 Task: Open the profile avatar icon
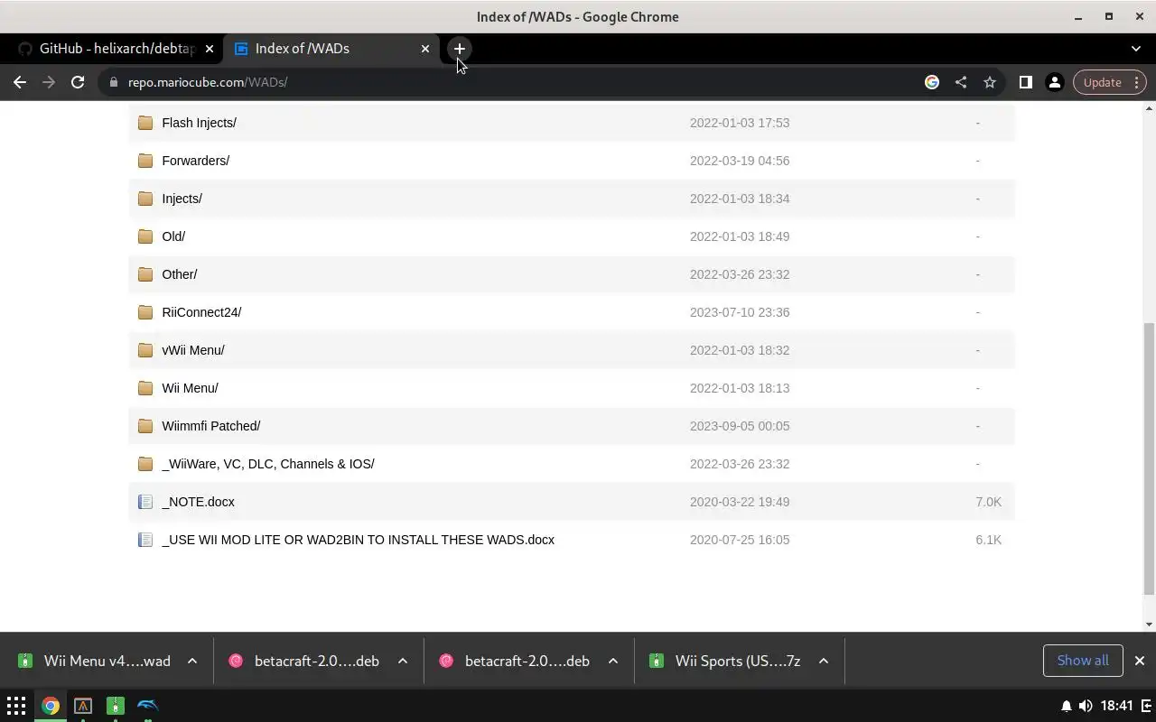tap(1054, 82)
